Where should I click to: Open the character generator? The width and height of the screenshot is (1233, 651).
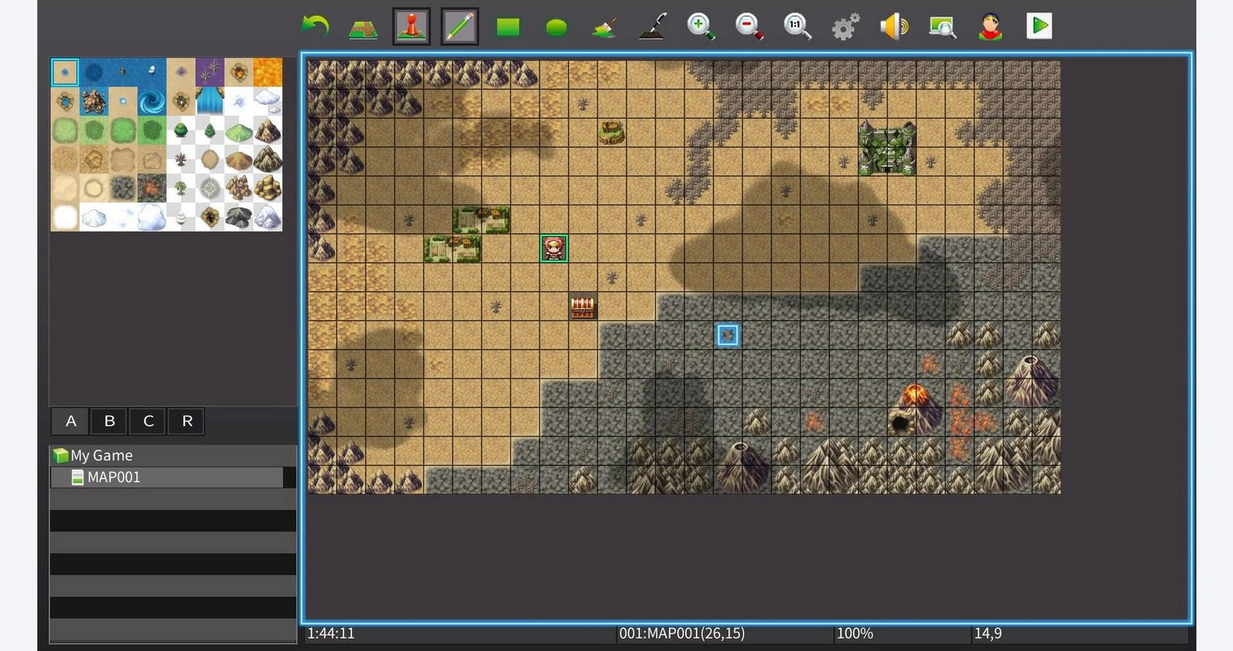991,26
